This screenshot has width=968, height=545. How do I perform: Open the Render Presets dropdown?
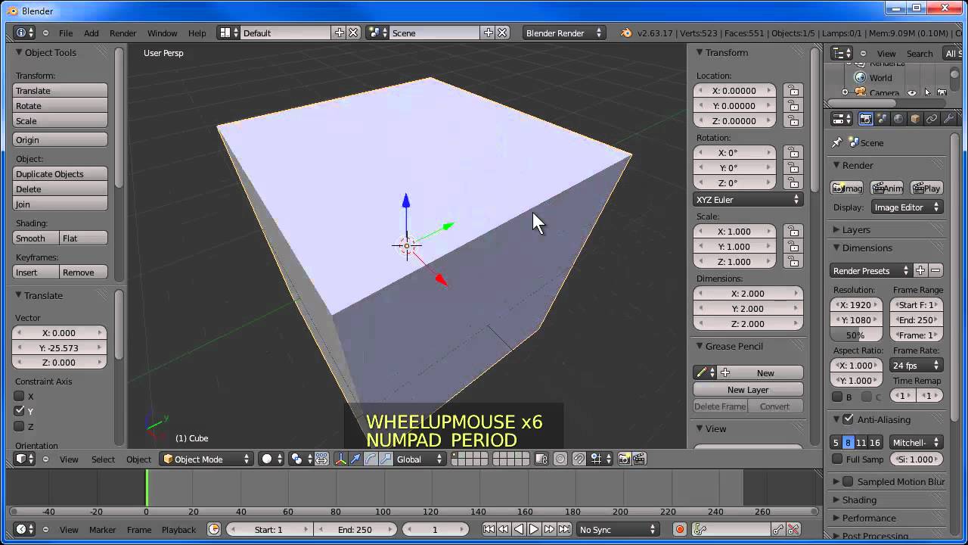[871, 270]
